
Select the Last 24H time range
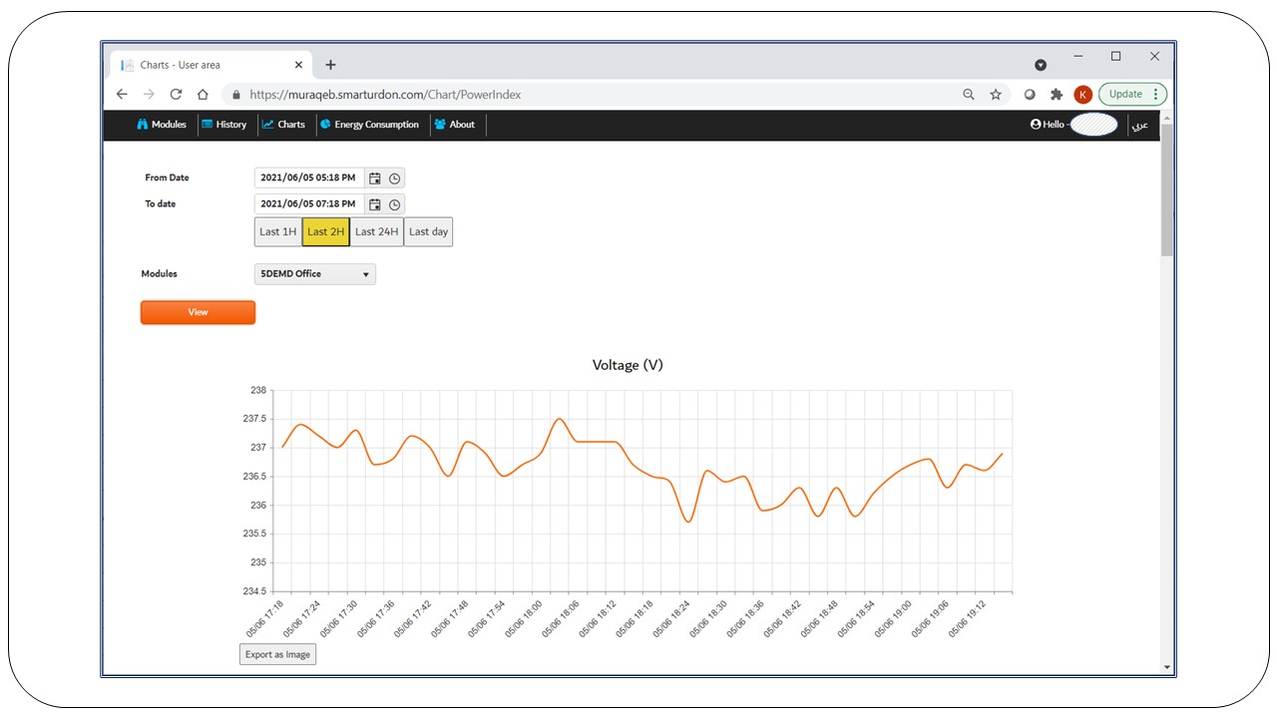pyautogui.click(x=376, y=231)
